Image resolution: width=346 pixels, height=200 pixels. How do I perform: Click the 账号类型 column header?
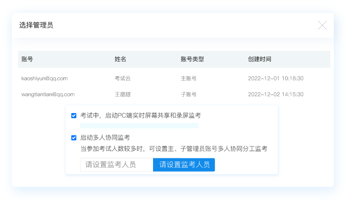tap(192, 59)
